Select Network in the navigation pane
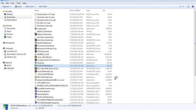 click(x=9, y=63)
